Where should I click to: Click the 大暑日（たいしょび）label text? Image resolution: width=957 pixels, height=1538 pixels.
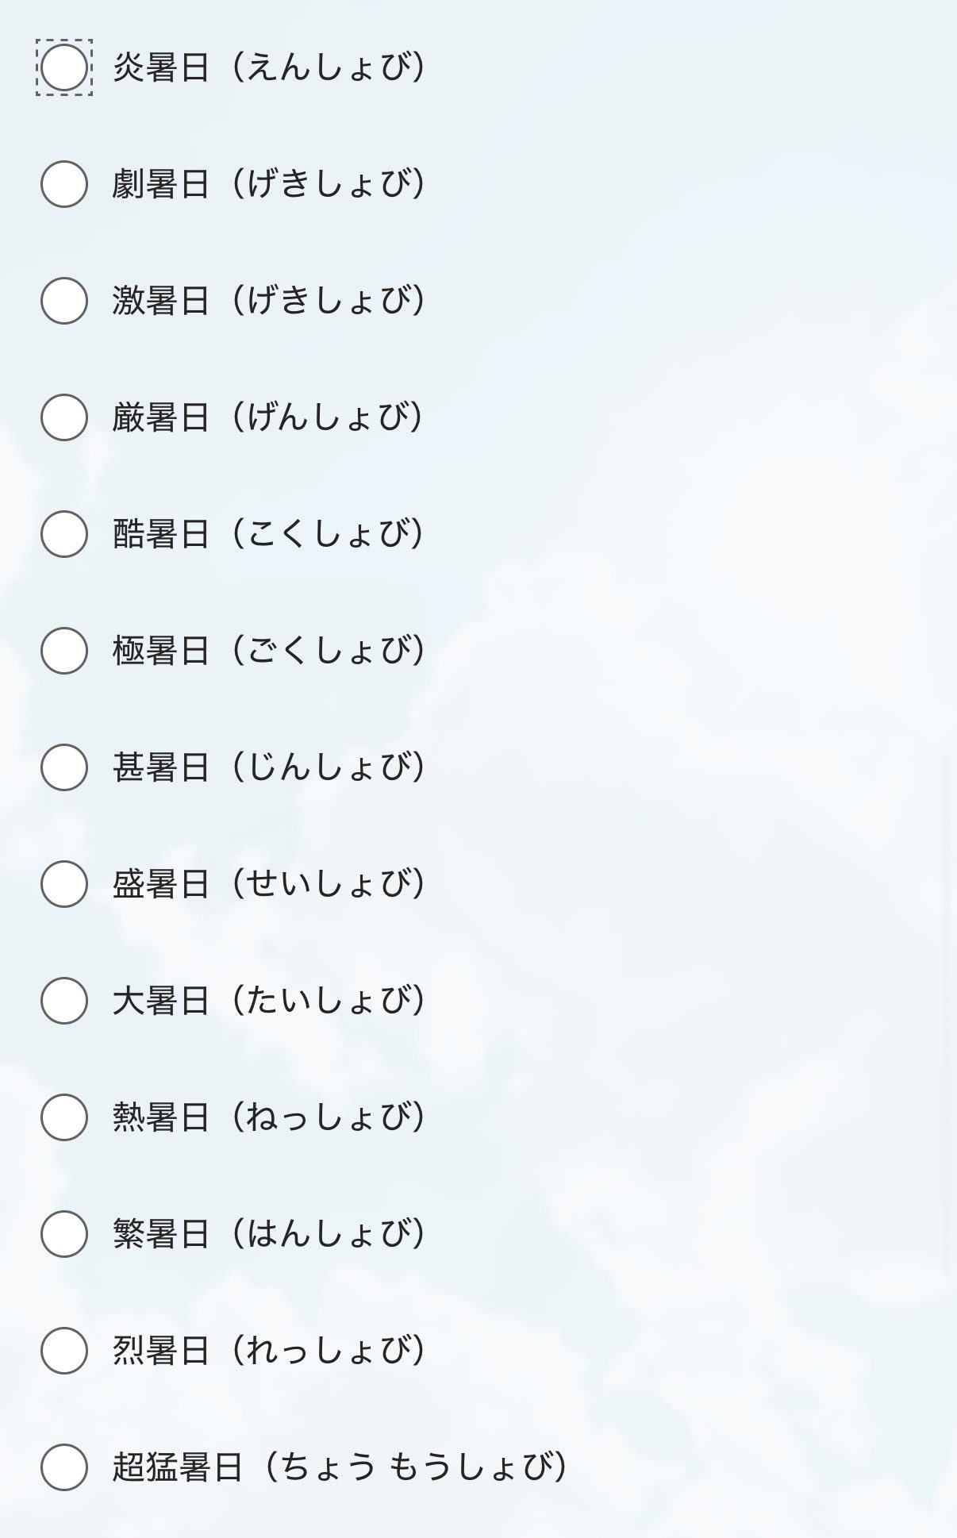click(270, 1001)
